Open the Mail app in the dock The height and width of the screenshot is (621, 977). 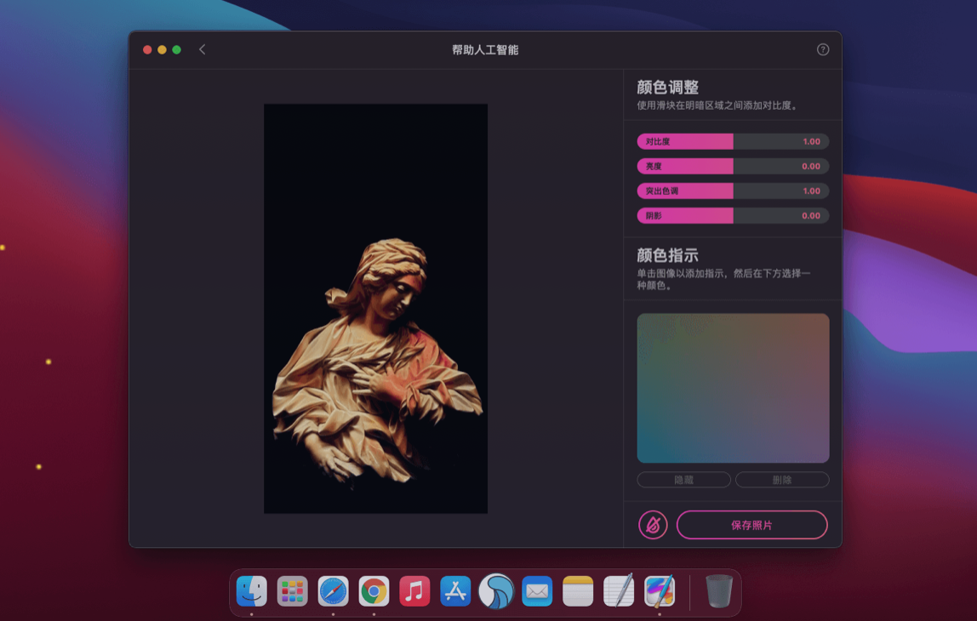(x=537, y=591)
